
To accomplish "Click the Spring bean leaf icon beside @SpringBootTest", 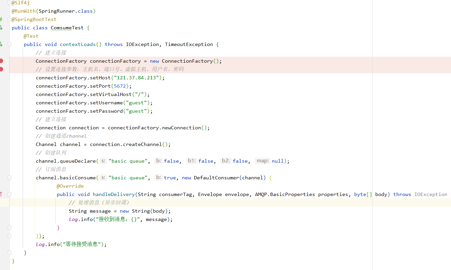I will tap(1, 19).
